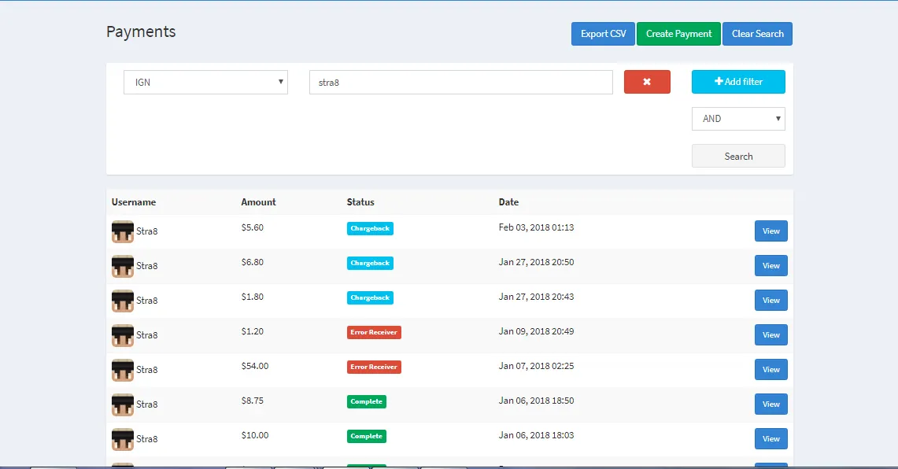Open the AND logic dropdown
The image size is (898, 469).
(738, 119)
